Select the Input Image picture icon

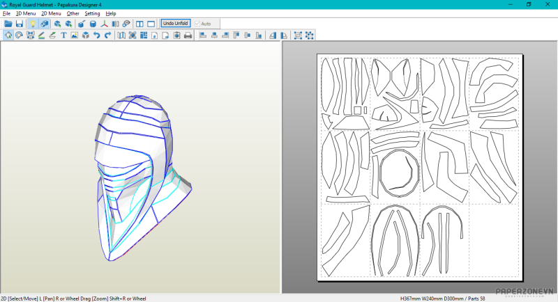[75, 35]
